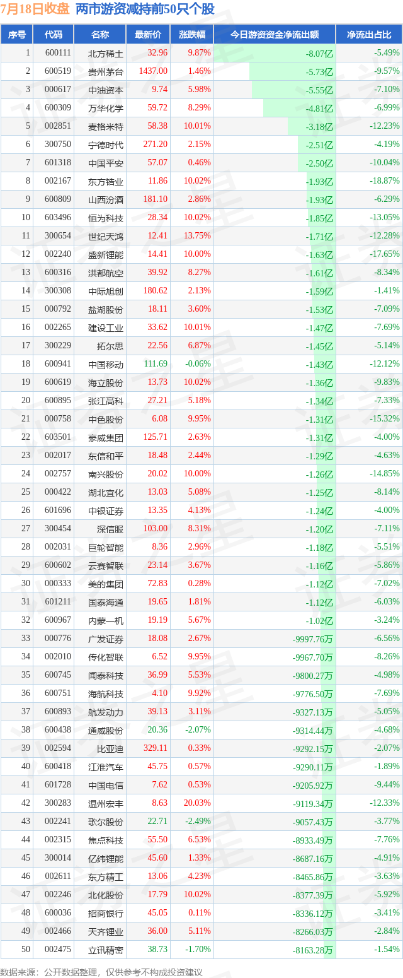Select stock name 航发动力

pos(106,712)
